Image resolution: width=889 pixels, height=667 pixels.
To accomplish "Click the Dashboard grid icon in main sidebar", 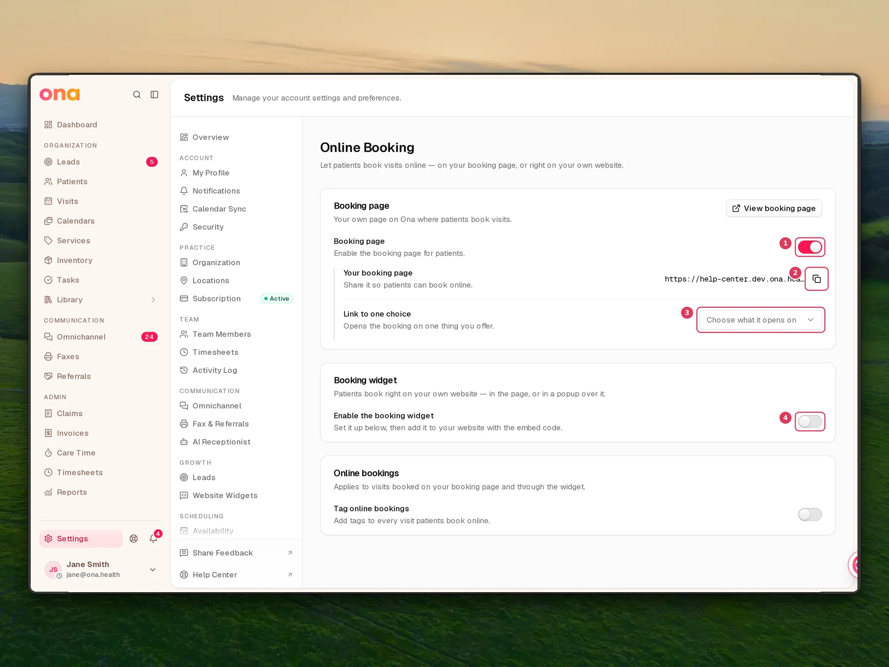I will coord(48,125).
